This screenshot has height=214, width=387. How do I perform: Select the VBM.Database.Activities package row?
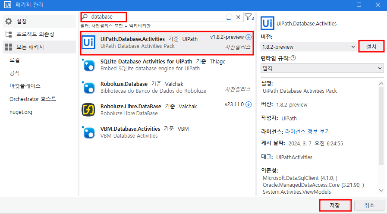pos(167,132)
